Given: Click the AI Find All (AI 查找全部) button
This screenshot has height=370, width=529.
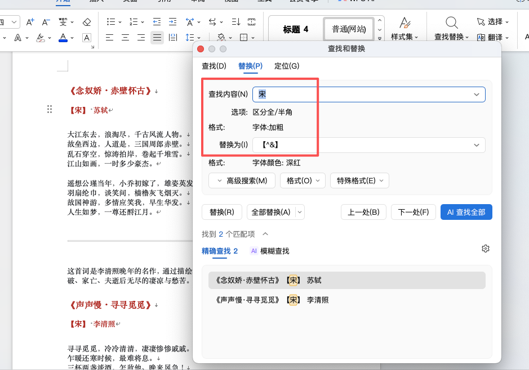Looking at the screenshot, I should click(x=466, y=213).
